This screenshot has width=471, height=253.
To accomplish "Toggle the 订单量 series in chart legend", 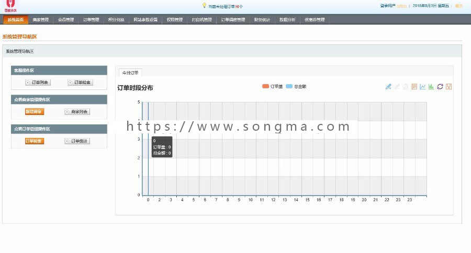I will (x=273, y=86).
